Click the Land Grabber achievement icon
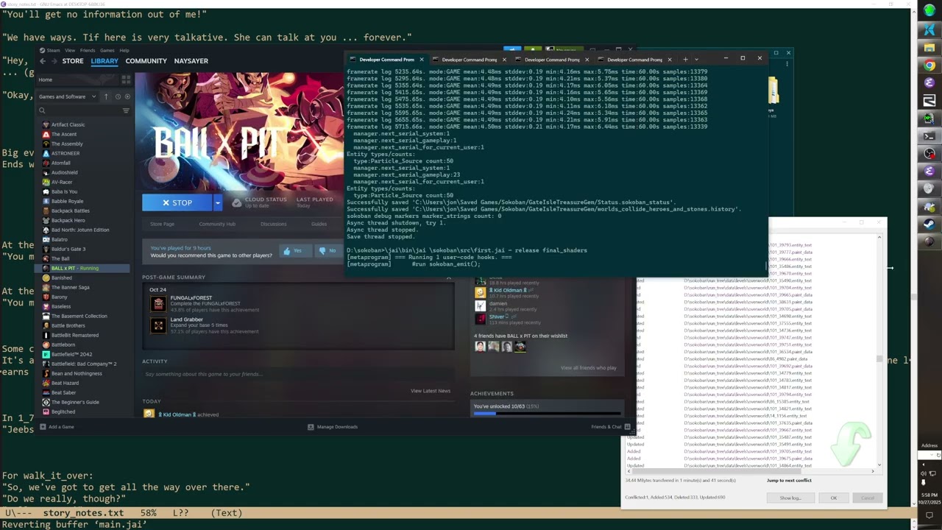Viewport: 942px width, 530px height. pyautogui.click(x=158, y=325)
